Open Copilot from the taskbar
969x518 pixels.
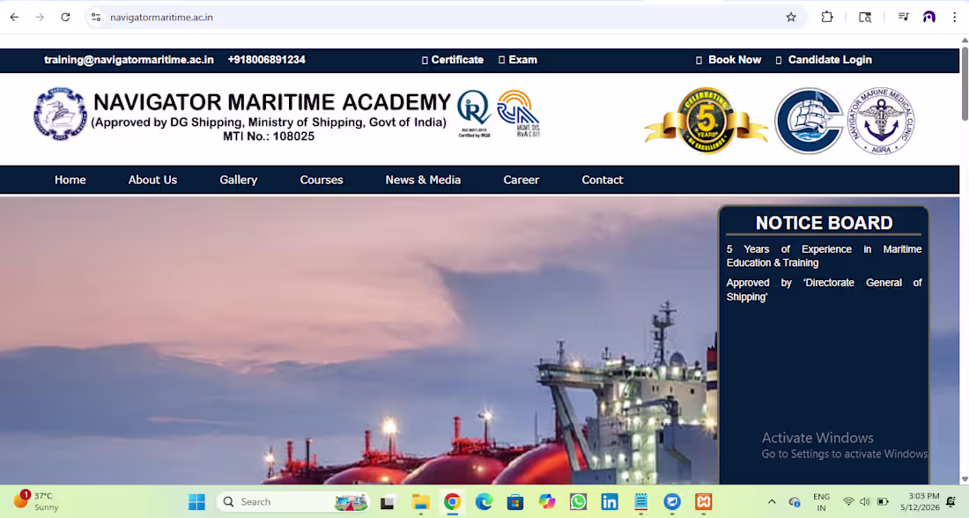click(x=546, y=502)
